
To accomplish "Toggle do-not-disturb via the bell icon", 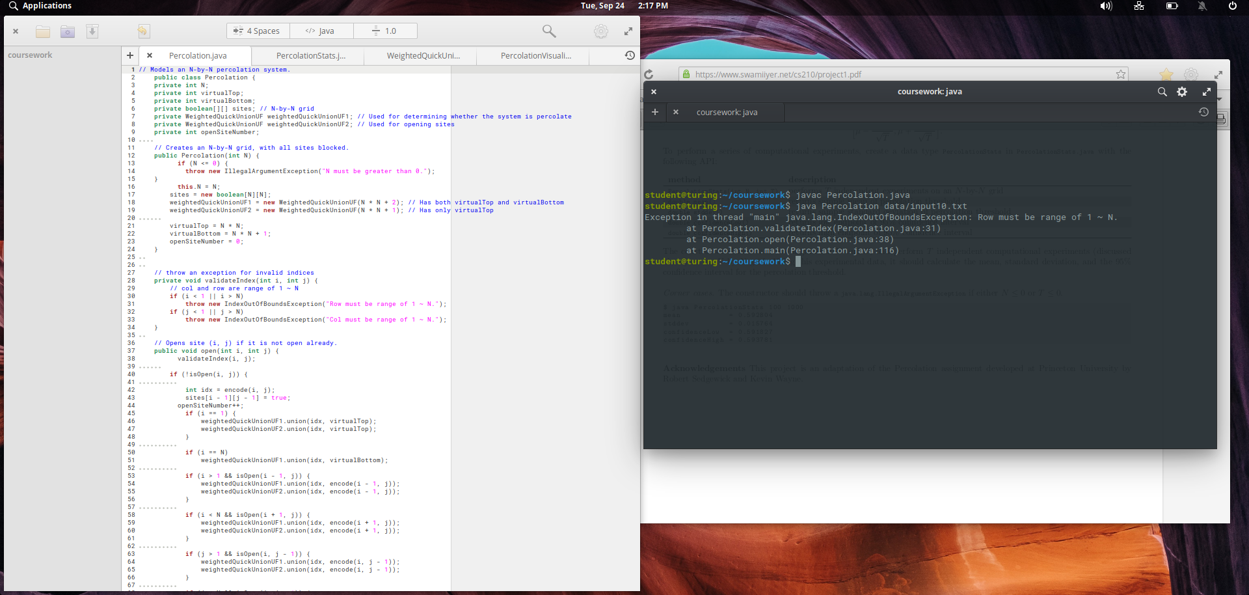I will (x=1202, y=6).
